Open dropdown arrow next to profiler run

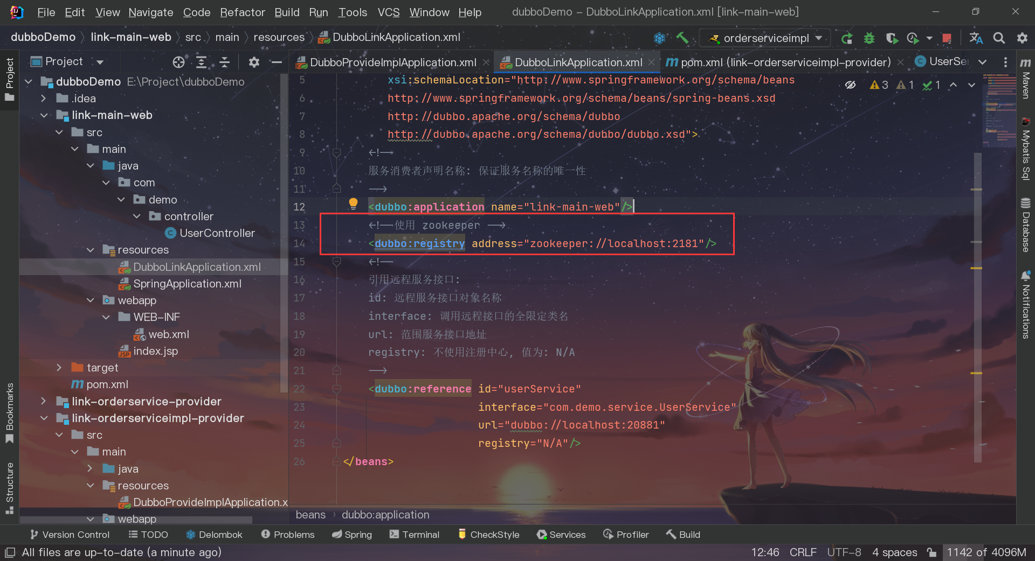929,38
